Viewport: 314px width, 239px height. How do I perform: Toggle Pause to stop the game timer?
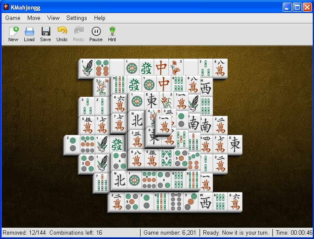(96, 34)
